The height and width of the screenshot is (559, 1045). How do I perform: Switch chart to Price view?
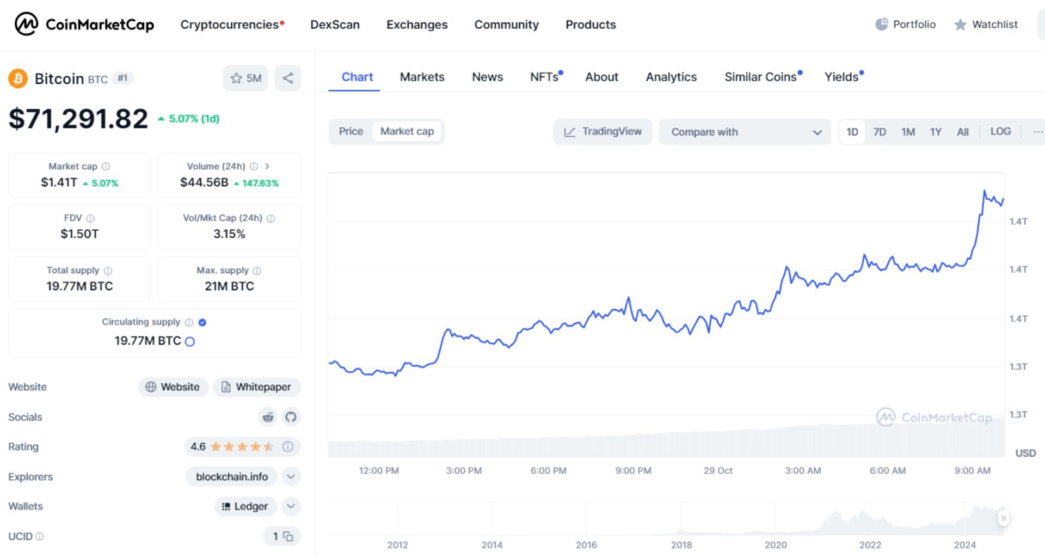pyautogui.click(x=351, y=131)
